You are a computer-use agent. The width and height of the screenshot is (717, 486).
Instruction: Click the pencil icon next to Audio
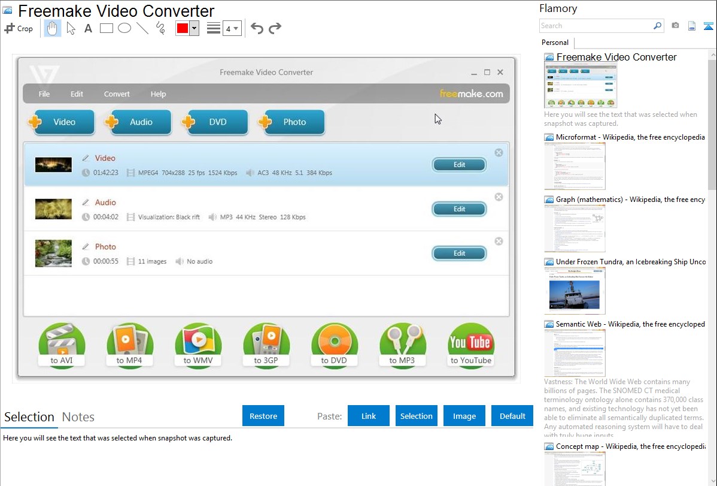coord(86,203)
